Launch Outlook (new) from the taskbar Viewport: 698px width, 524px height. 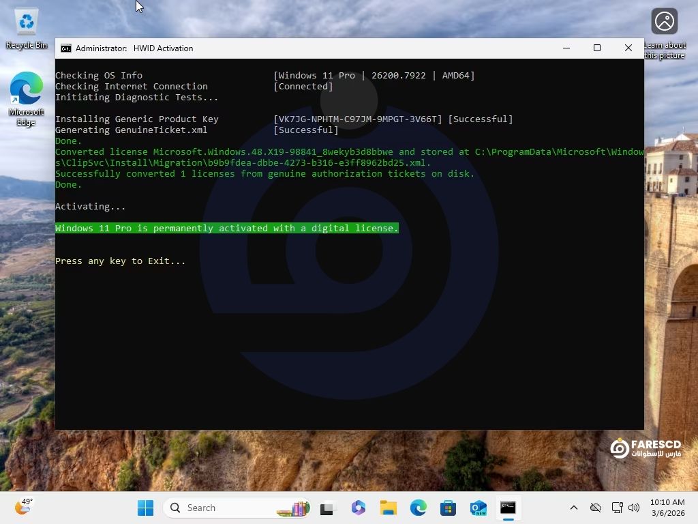[478, 508]
